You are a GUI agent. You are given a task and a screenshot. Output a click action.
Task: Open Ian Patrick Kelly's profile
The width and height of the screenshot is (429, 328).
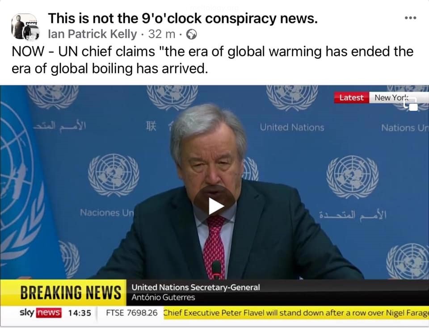click(x=92, y=34)
